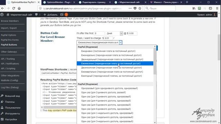
Task: Open Плагины in the sidebar
Action: click(10, 102)
